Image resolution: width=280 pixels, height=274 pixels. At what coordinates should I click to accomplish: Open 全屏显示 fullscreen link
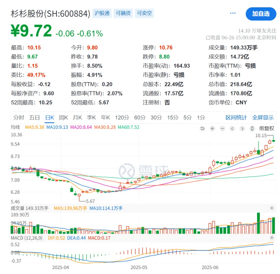(263, 118)
